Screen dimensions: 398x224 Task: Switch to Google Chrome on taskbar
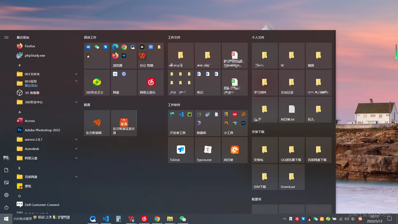point(157,219)
